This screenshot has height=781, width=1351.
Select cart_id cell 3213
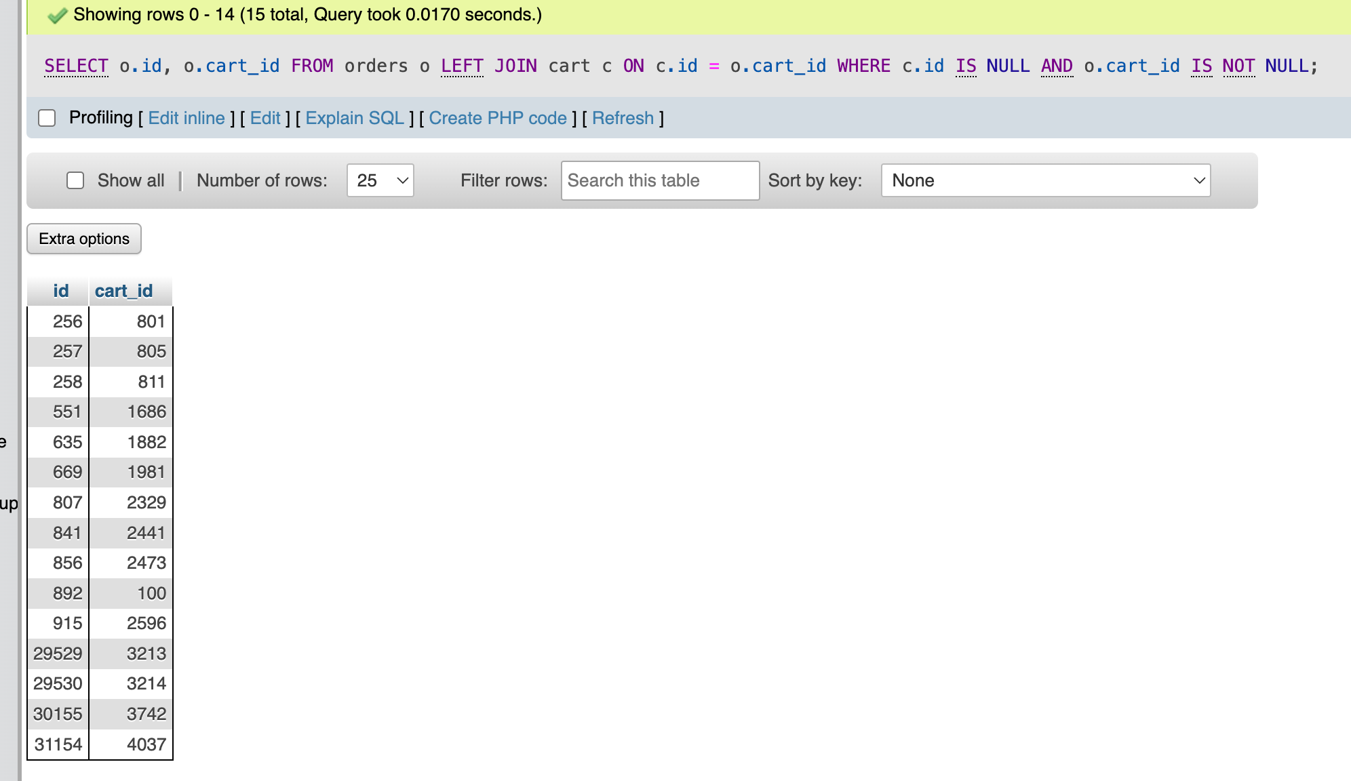click(131, 654)
